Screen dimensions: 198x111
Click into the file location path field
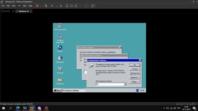coord(110,84)
